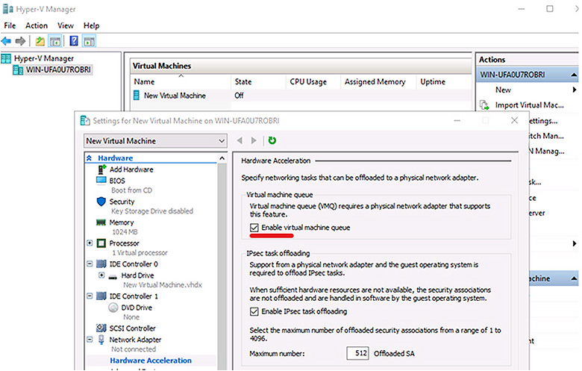Select DVD Drive in settings tree
The height and width of the screenshot is (371, 582).
[x=137, y=308]
